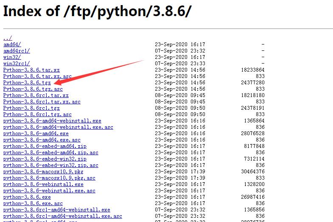
Task: Open the win32rc1/ folder link
Action: [17, 64]
